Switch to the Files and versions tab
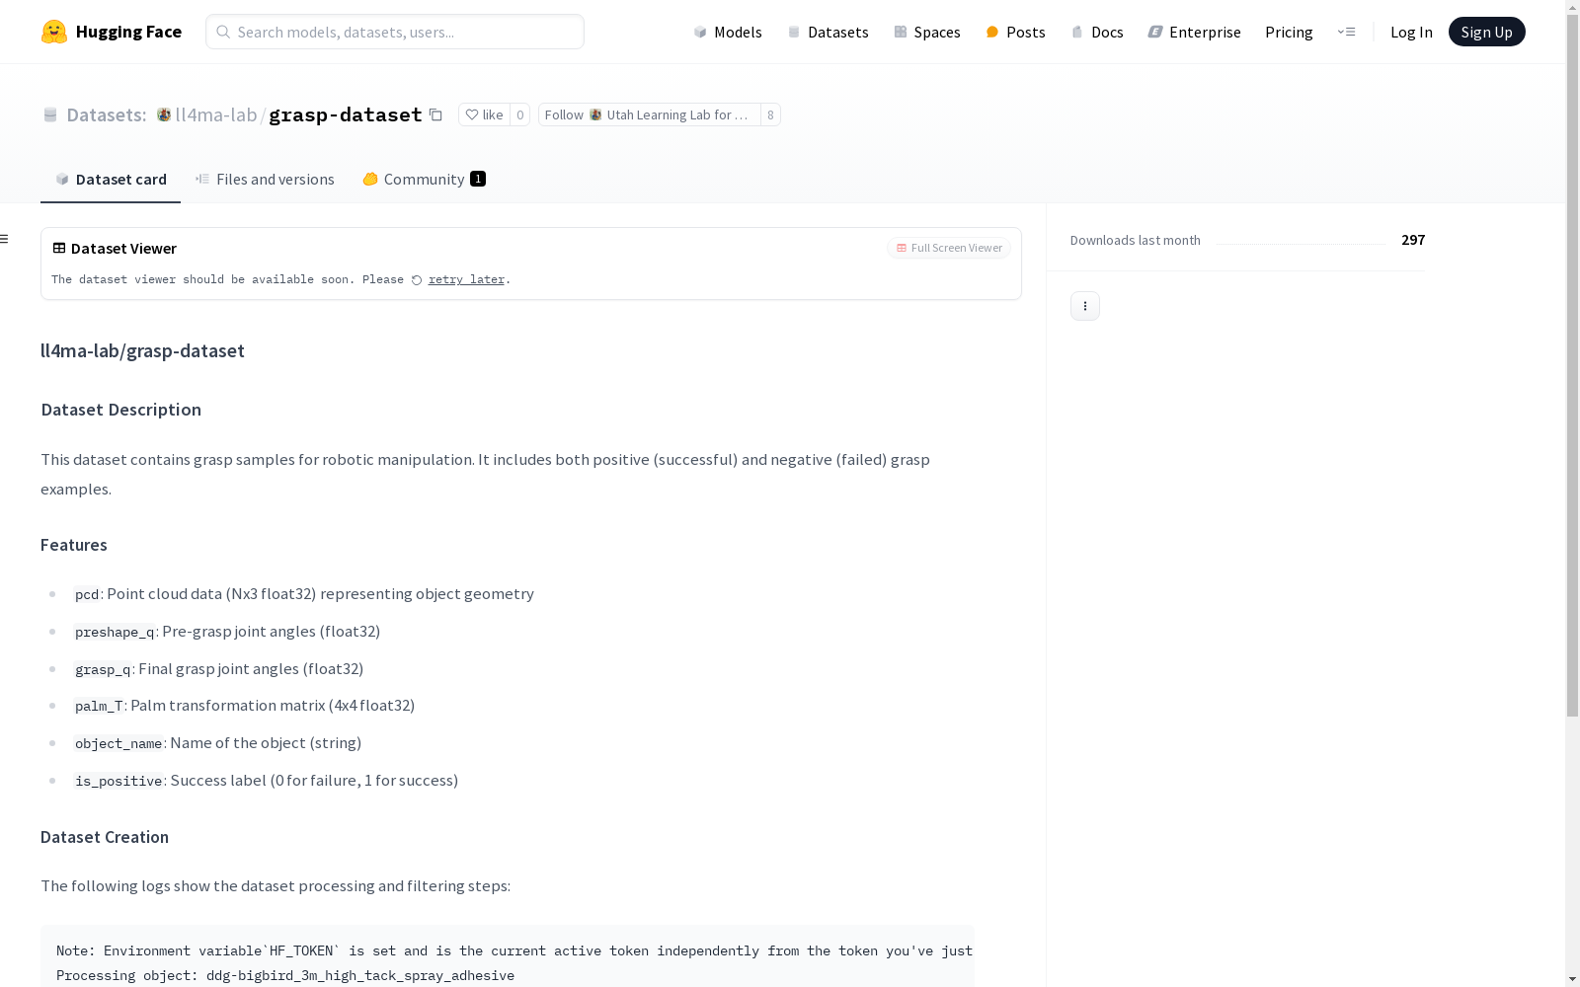Screen dimensions: 1580x987 [265, 179]
